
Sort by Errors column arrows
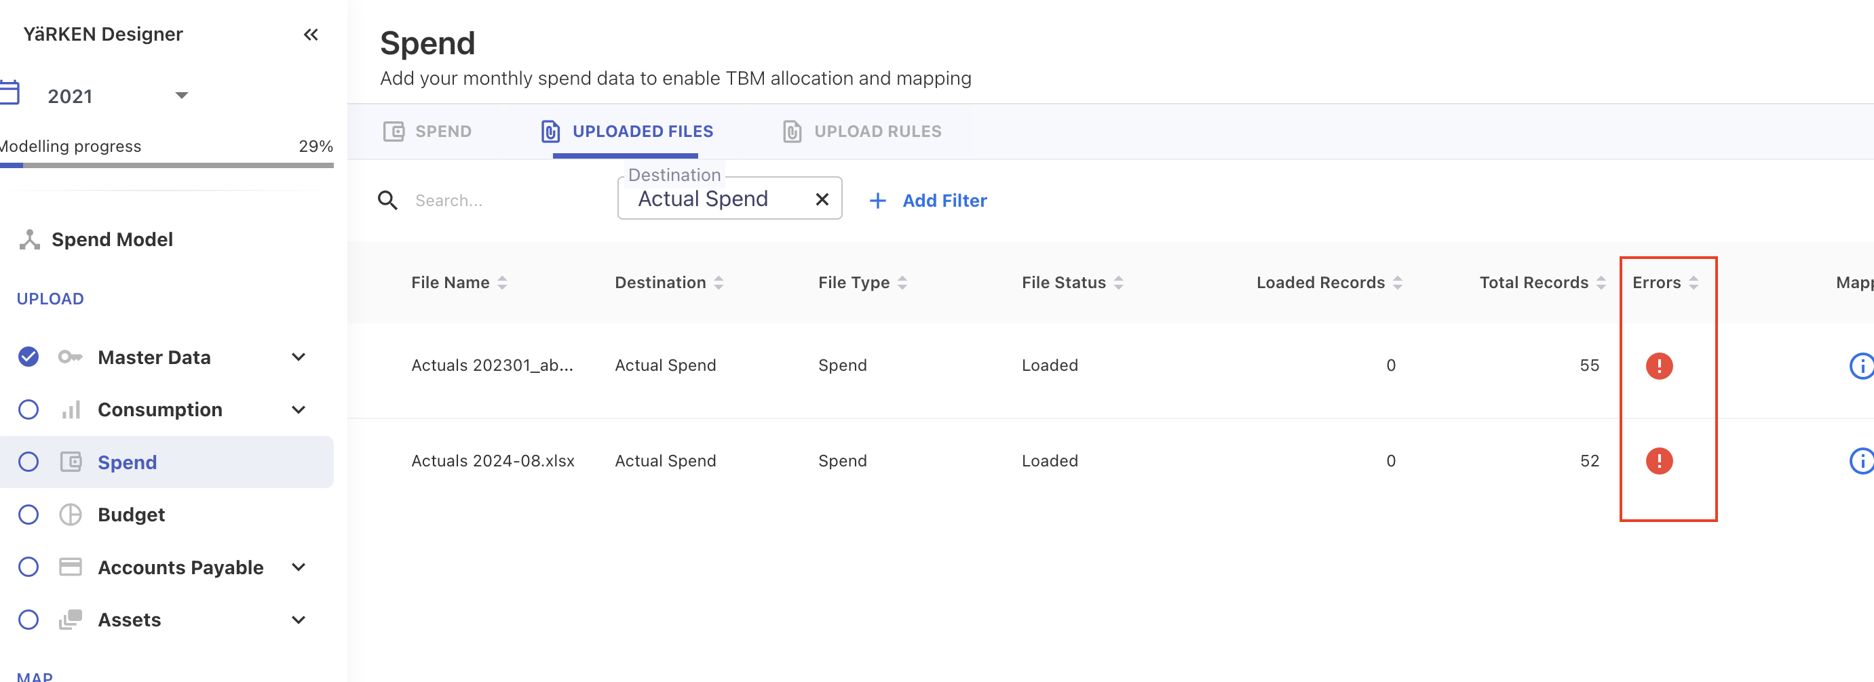pyautogui.click(x=1694, y=283)
